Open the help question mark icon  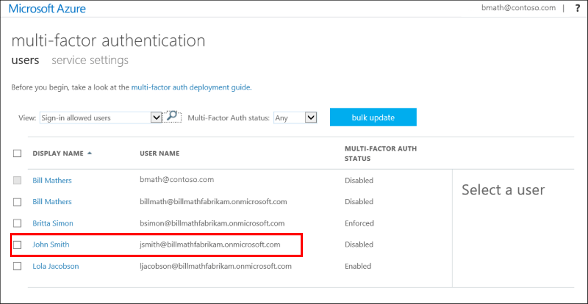pos(578,8)
